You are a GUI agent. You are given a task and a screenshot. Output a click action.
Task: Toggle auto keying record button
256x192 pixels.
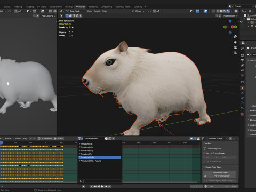click(84, 186)
